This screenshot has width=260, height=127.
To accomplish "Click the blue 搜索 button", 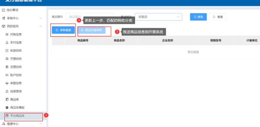I will [198, 17].
